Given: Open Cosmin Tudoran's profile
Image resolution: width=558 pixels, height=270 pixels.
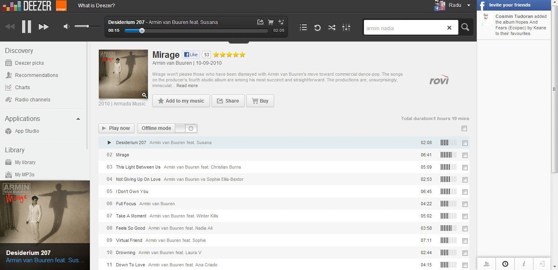Looking at the screenshot, I should 514,16.
